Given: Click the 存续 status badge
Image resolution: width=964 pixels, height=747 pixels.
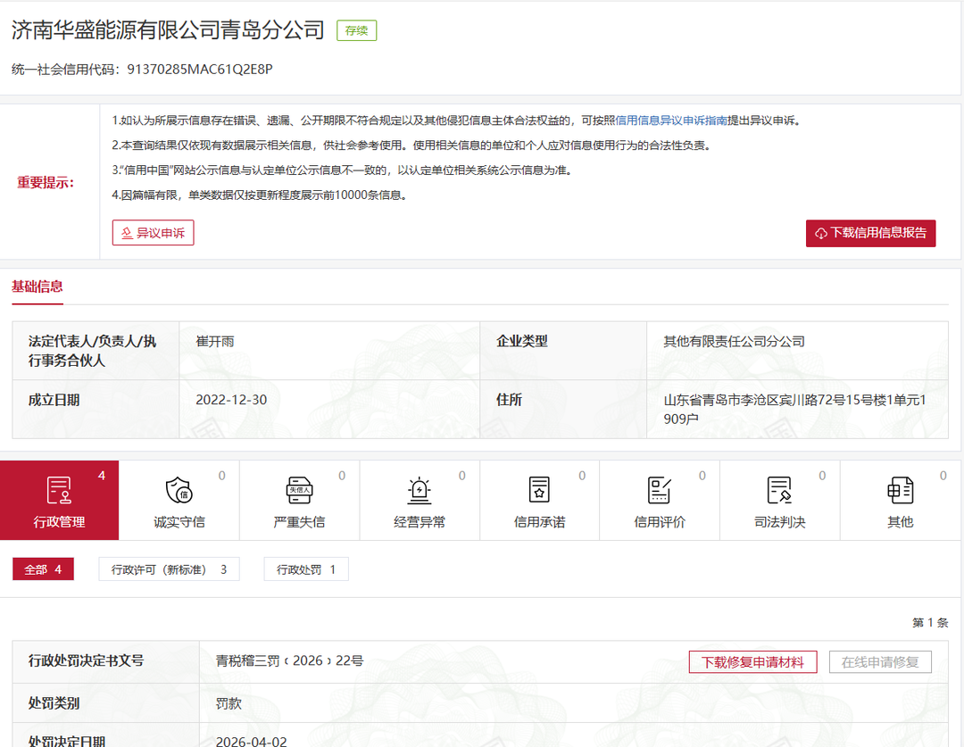Looking at the screenshot, I should [x=356, y=30].
